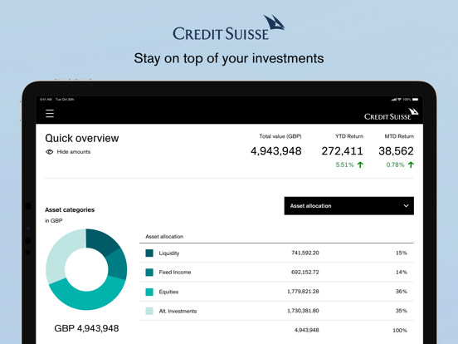Viewport: 458px width, 344px height.
Task: Click the 35% Alt. Investments percentage
Action: 402,311
